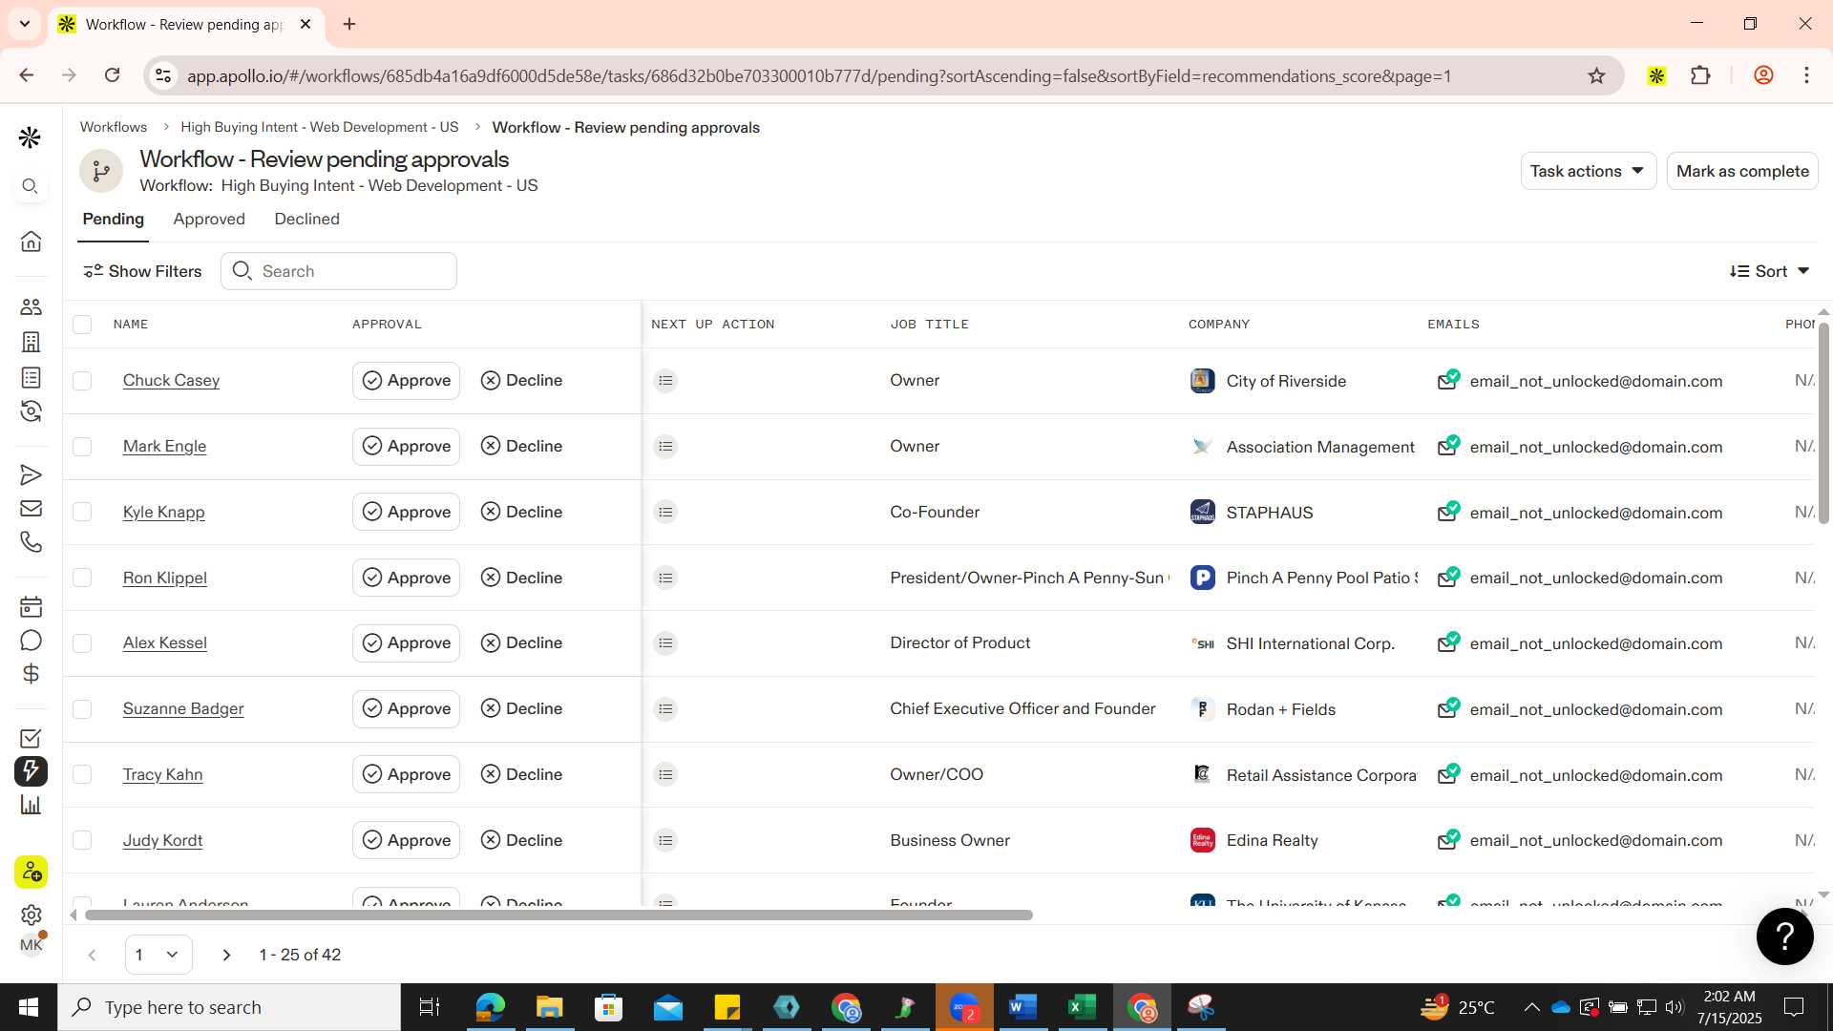Select Alex Kessel row checkbox
The height and width of the screenshot is (1031, 1833).
[82, 643]
